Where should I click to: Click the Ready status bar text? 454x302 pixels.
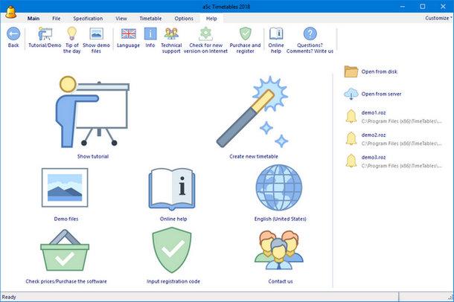pyautogui.click(x=9, y=297)
